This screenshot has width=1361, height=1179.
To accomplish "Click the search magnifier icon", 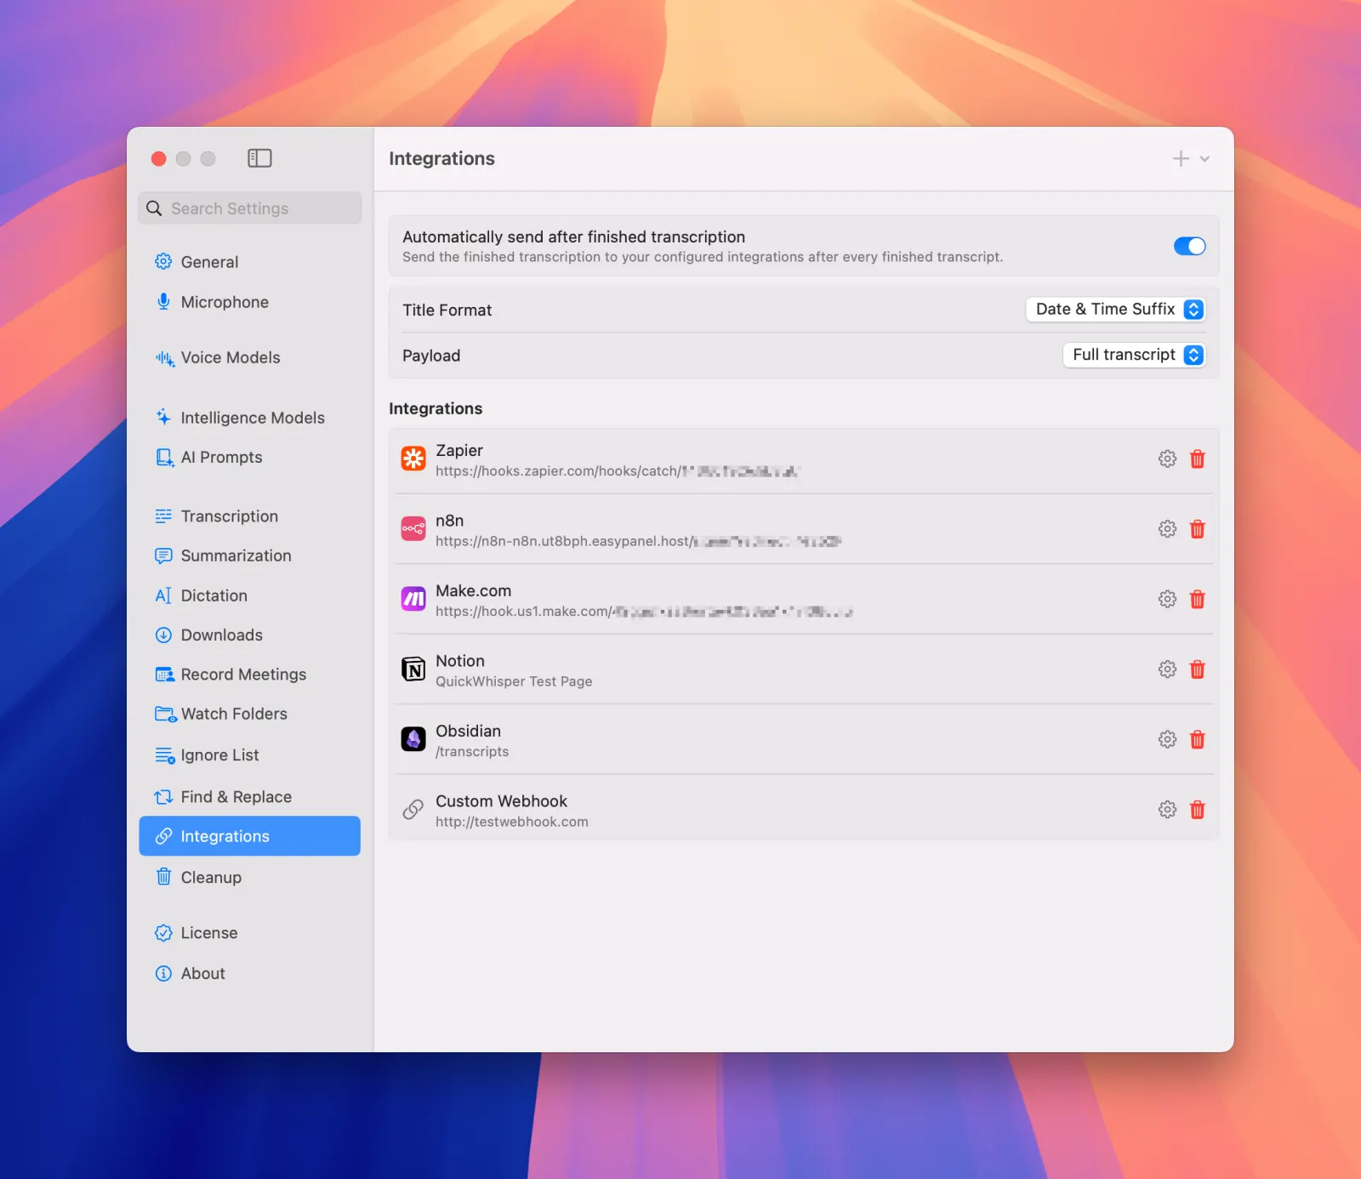I will pyautogui.click(x=154, y=208).
